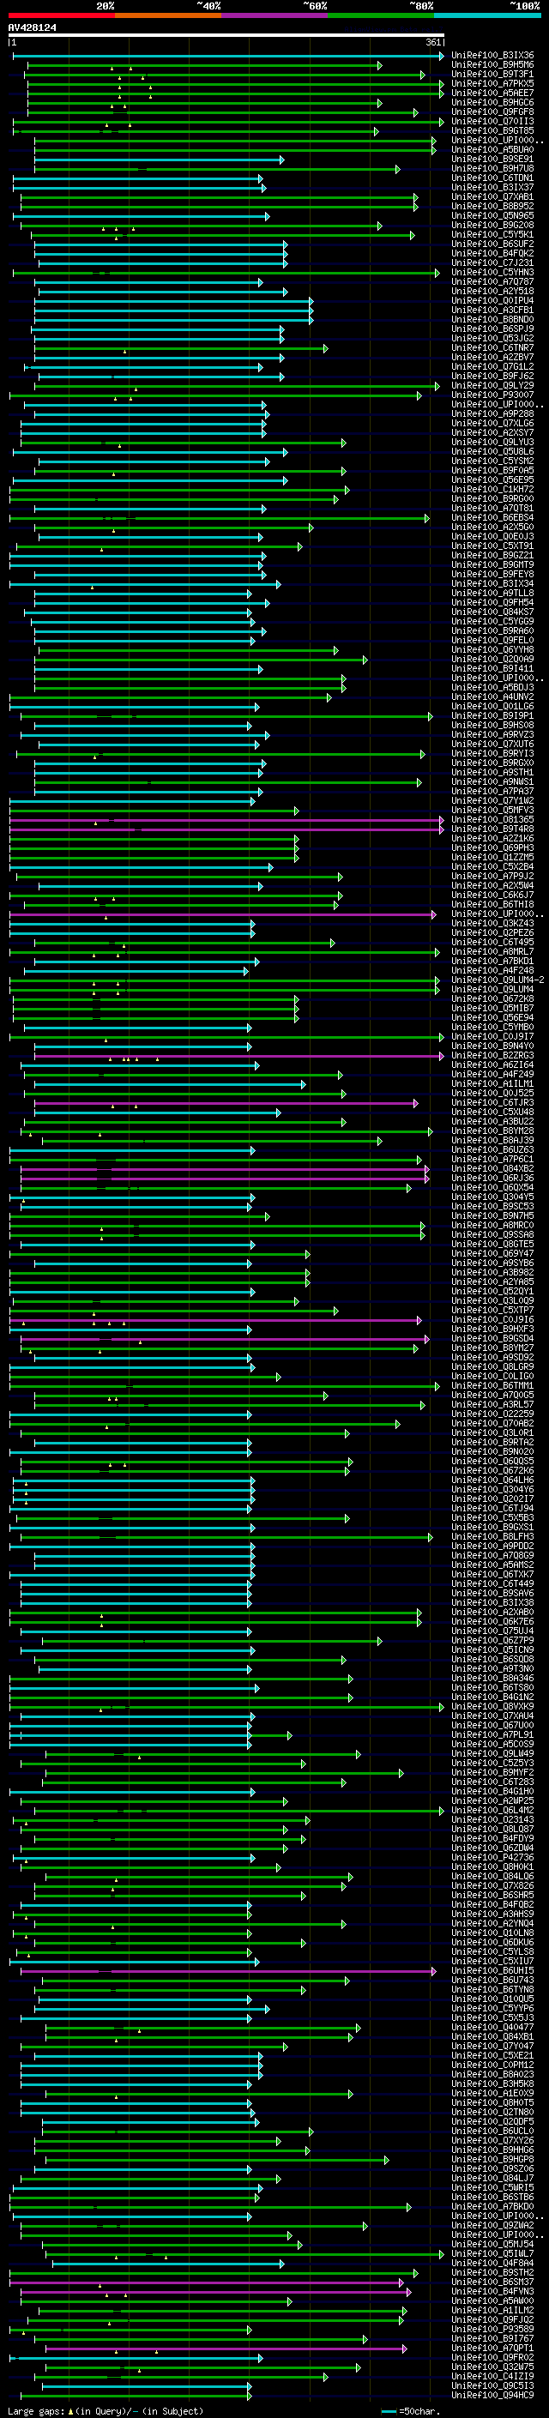This screenshot has width=549, height=2418.
Task: Open hit UniRef100_C6T449
Action: pos(492,1583)
